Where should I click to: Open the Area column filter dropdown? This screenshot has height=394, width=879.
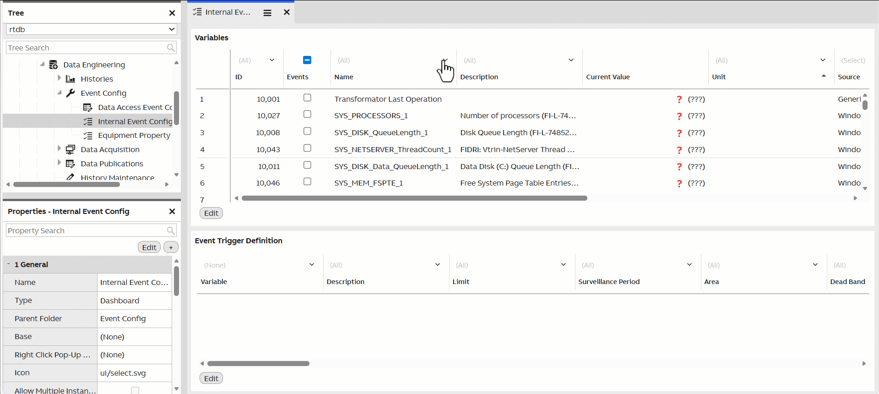point(815,265)
